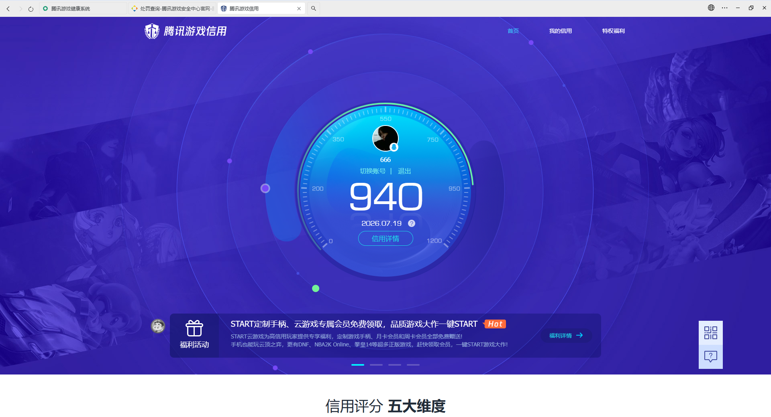The image size is (771, 417).
Task: Click the credit score 940
Action: 386,196
